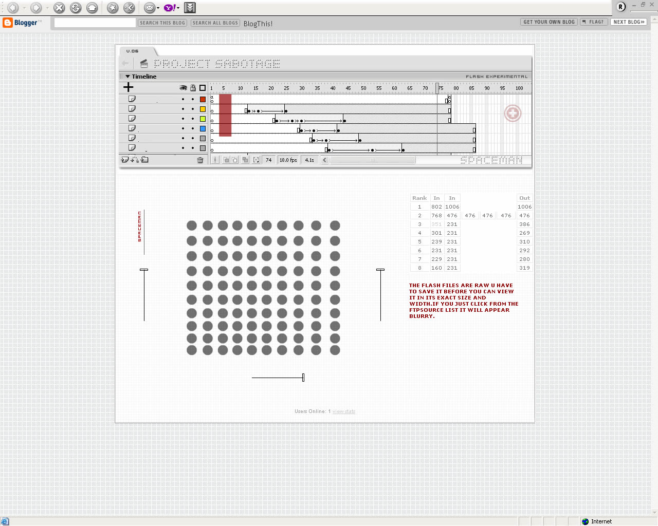Refresh the page using the reload icon

click(76, 8)
